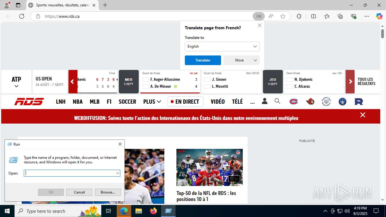Viewport: 386px width, 217px height.
Task: Open site search magnifier
Action: coord(277,101)
